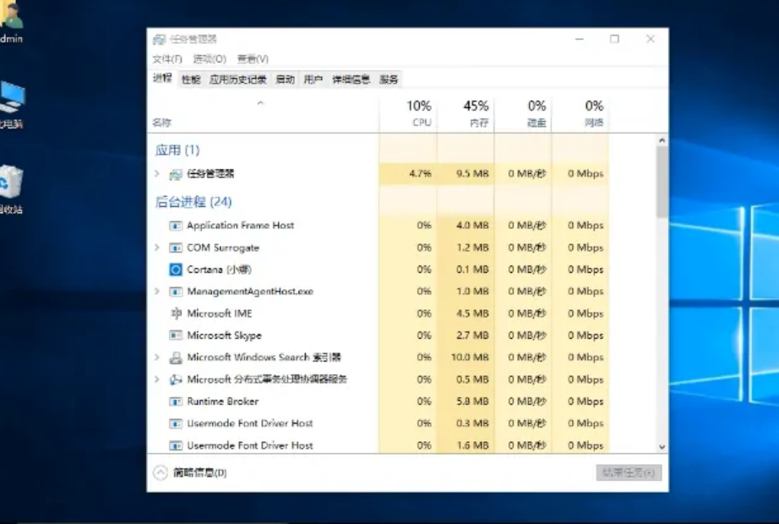Click the first Usermode Font Driver Host icon
The image size is (779, 524).
point(175,423)
